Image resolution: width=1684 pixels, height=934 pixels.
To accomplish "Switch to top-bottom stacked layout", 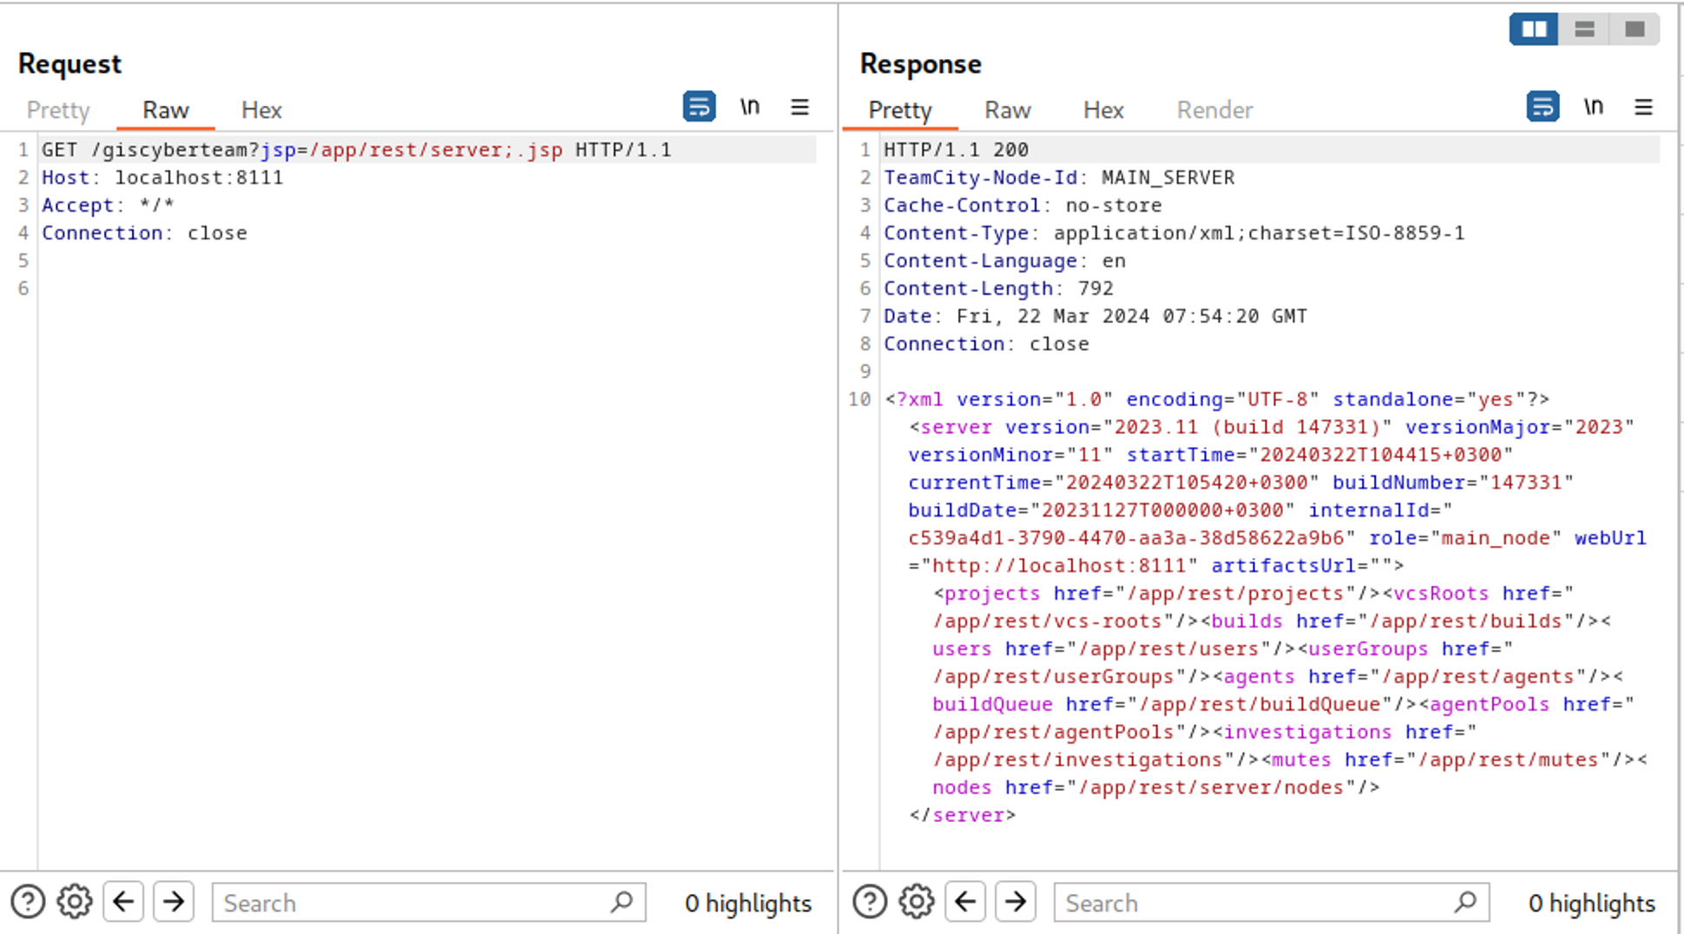I will click(1584, 30).
